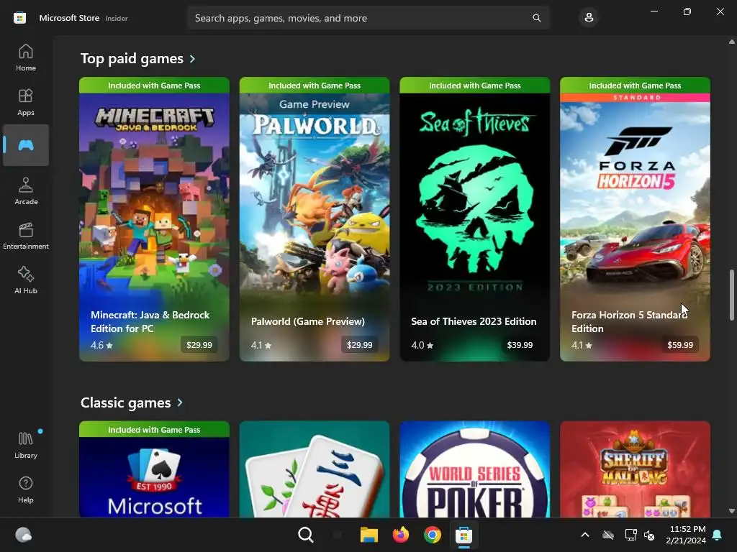737x552 pixels.
Task: Click Palworld's $29.99 price button
Action: pos(360,345)
